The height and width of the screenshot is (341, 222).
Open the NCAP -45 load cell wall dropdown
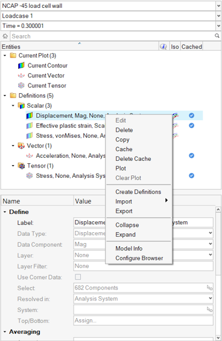pyautogui.click(x=218, y=6)
